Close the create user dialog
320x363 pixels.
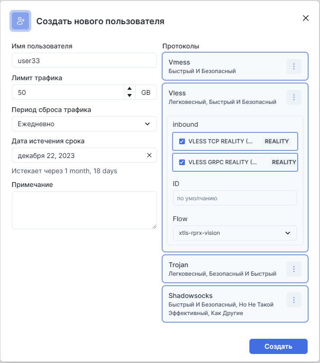coord(306,18)
